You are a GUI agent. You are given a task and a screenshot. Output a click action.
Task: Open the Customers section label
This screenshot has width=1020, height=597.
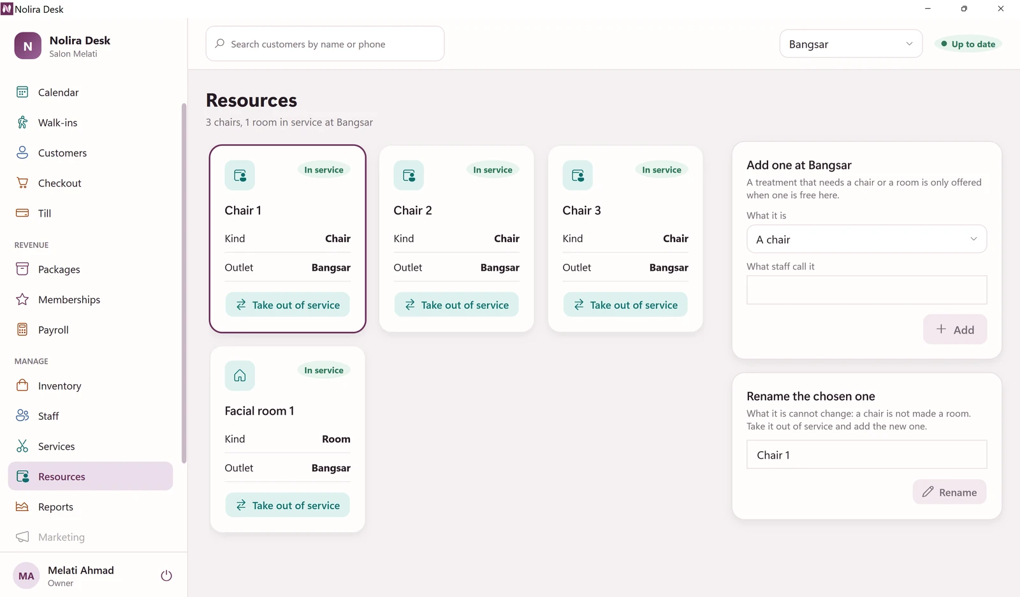click(62, 153)
